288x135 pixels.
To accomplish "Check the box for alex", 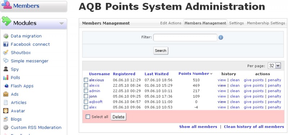I will [86, 107].
